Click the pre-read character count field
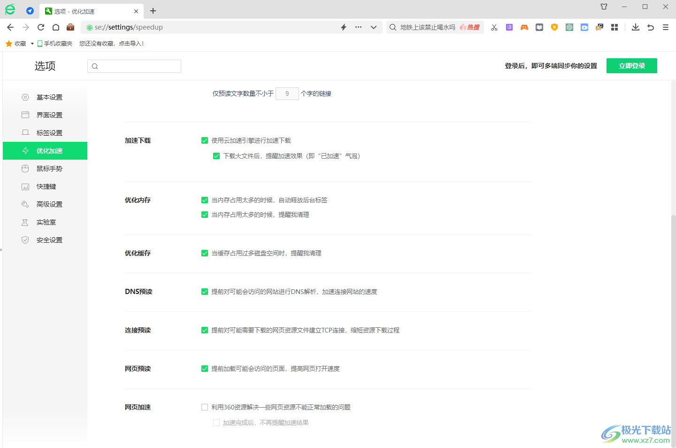This screenshot has height=448, width=676. click(287, 93)
